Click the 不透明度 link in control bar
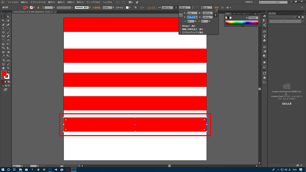Image resolution: width=306 pixels, height=172 pixels. [x=97, y=8]
